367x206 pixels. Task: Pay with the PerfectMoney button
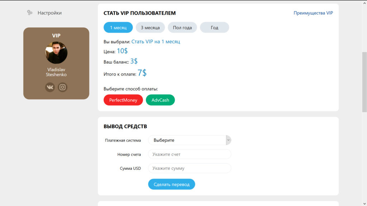click(123, 100)
